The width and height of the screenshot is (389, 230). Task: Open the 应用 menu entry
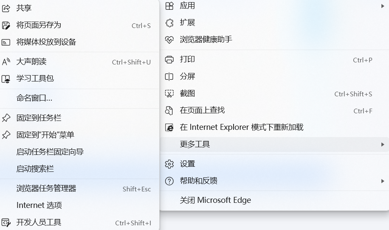point(274,6)
